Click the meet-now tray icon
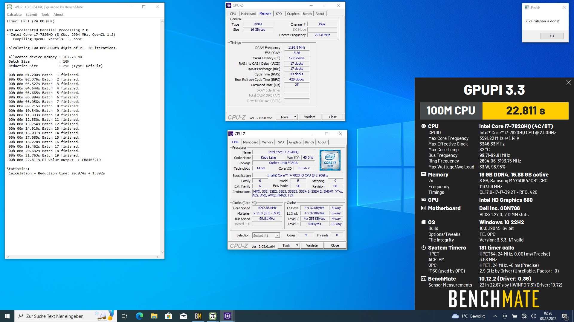Image resolution: width=574 pixels, height=322 pixels. [x=505, y=316]
